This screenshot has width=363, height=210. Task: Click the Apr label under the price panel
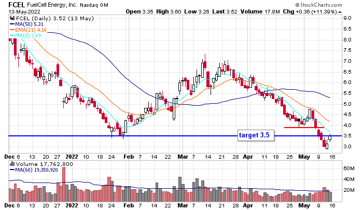[248, 157]
